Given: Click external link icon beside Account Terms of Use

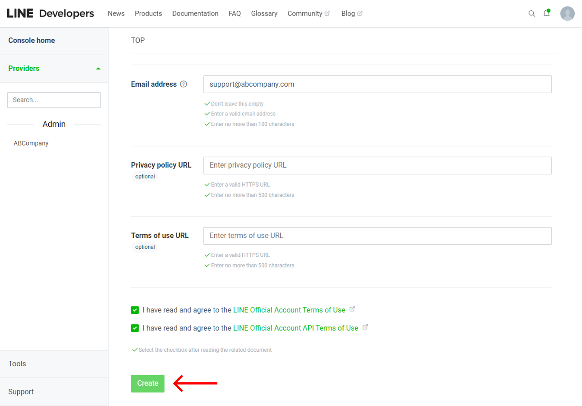Looking at the screenshot, I should click(352, 309).
